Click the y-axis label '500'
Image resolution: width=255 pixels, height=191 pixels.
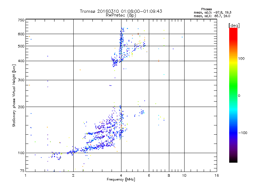tap(21, 46)
